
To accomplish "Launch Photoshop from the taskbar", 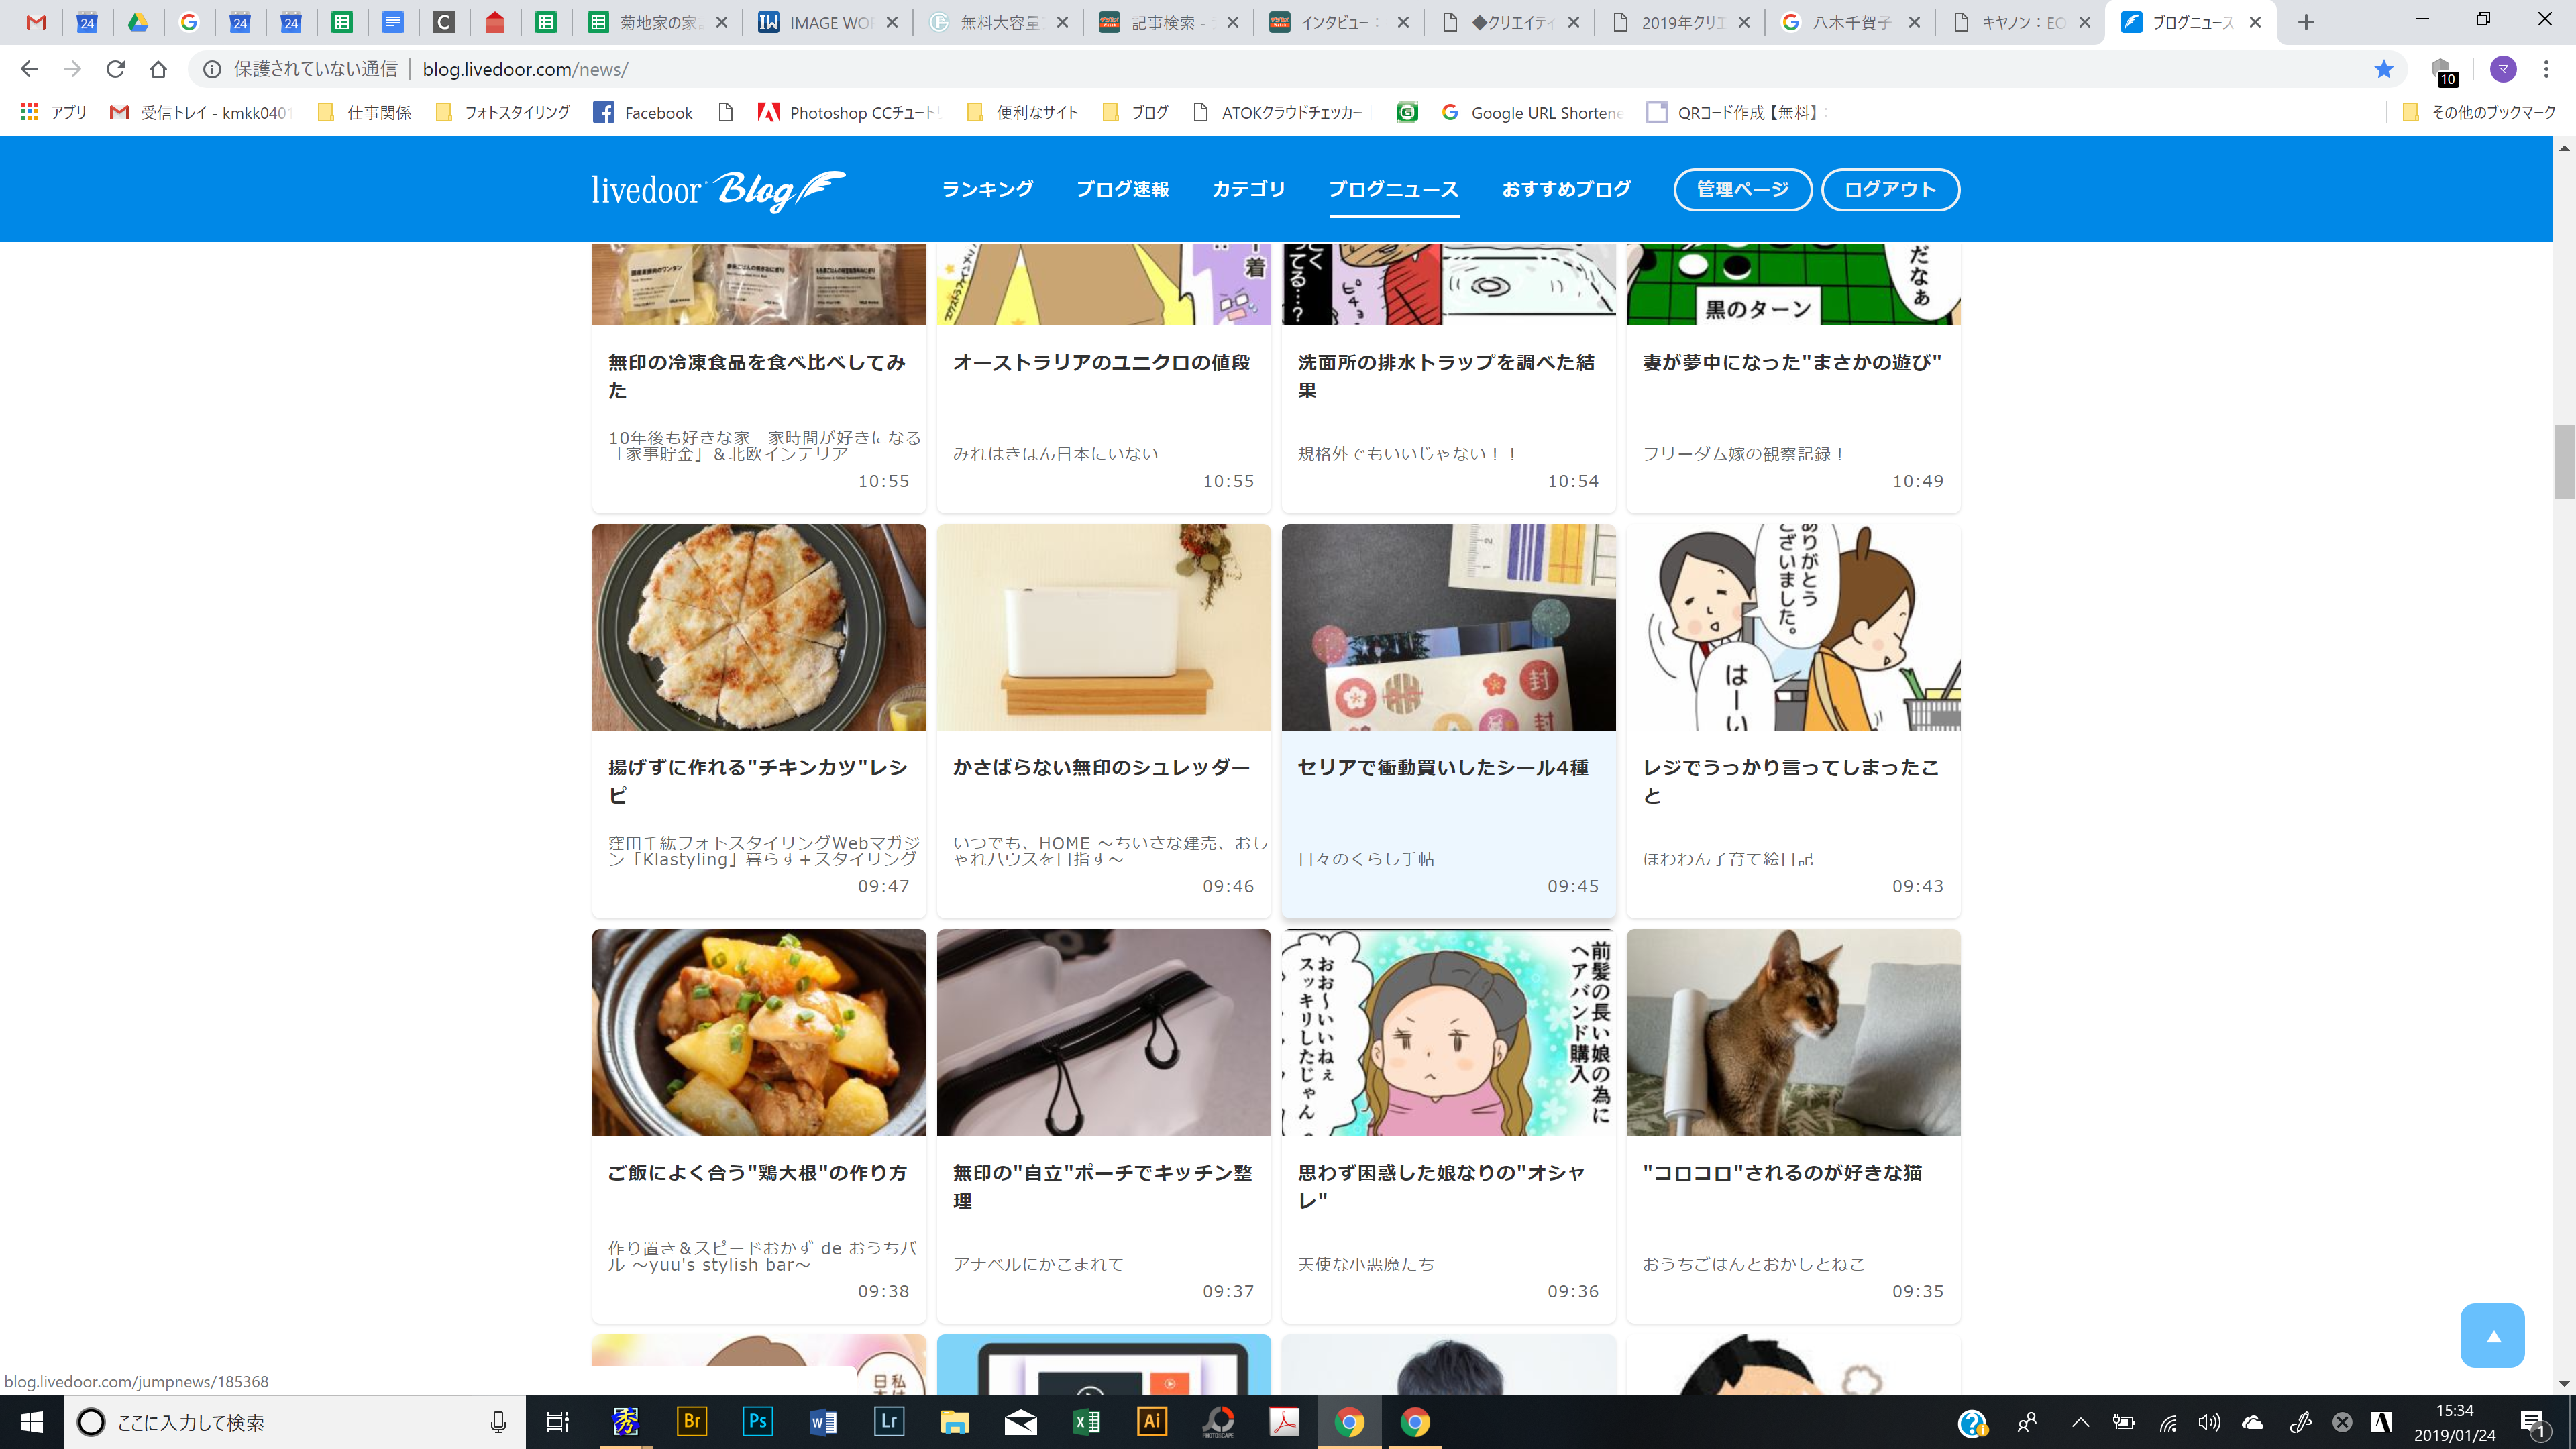I will (757, 1421).
